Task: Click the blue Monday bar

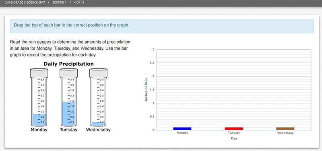Action: 182,129
